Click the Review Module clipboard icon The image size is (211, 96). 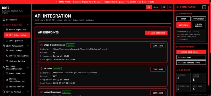[4, 92]
